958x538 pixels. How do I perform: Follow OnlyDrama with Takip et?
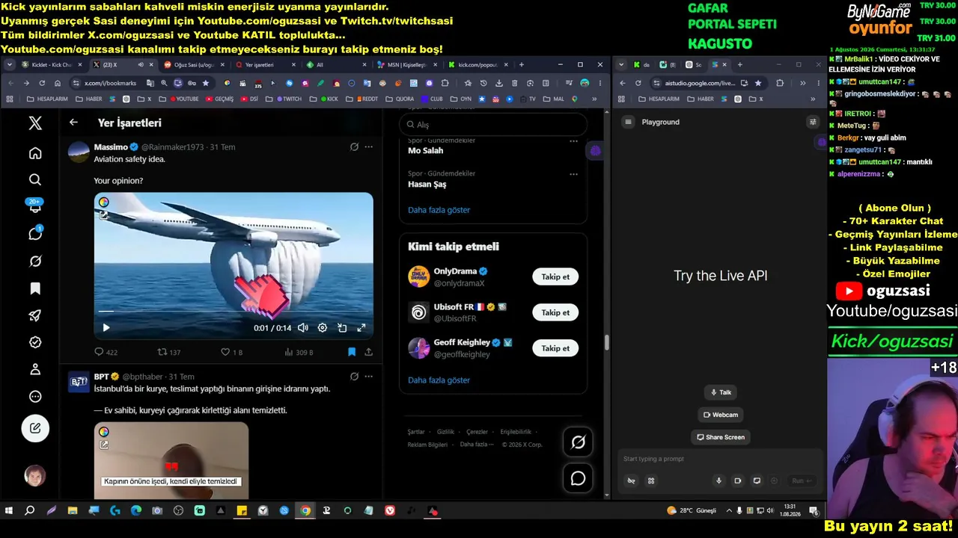pos(555,276)
